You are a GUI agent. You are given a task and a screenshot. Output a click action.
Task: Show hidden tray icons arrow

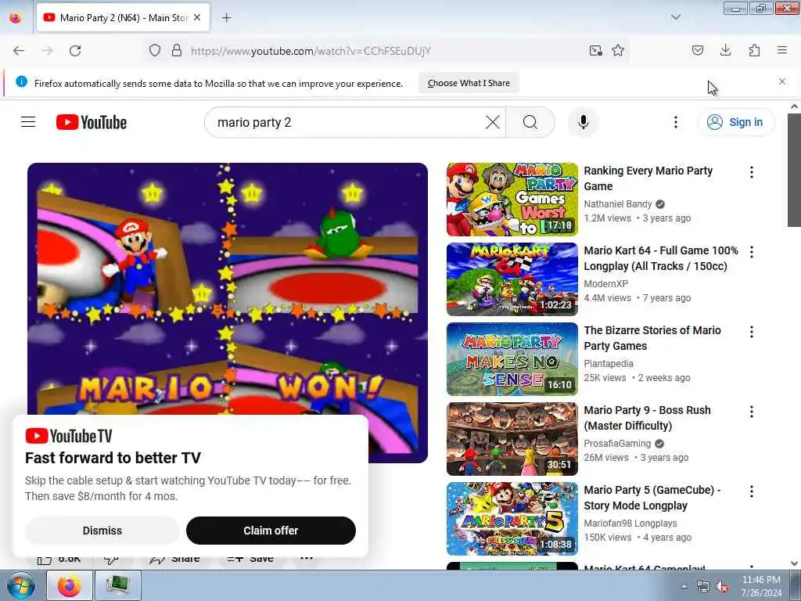[684, 586]
